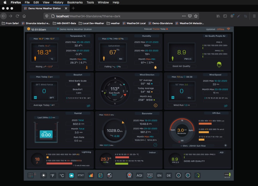This screenshot has height=186, width=258.
Task: Select the Demo Home Weather Station tab
Action: click(45, 8)
